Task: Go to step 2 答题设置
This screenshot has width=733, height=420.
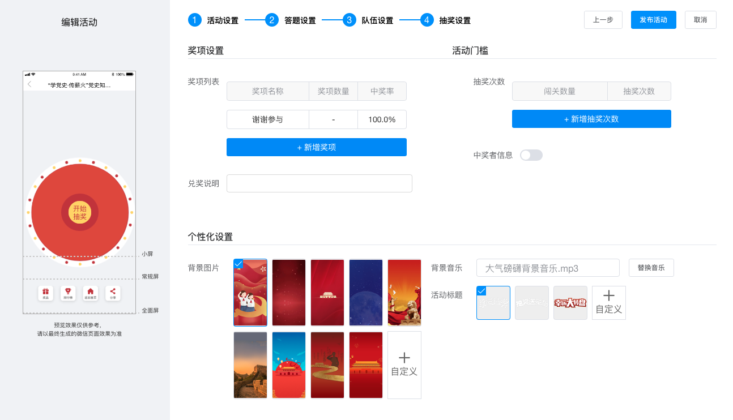Action: coord(290,20)
